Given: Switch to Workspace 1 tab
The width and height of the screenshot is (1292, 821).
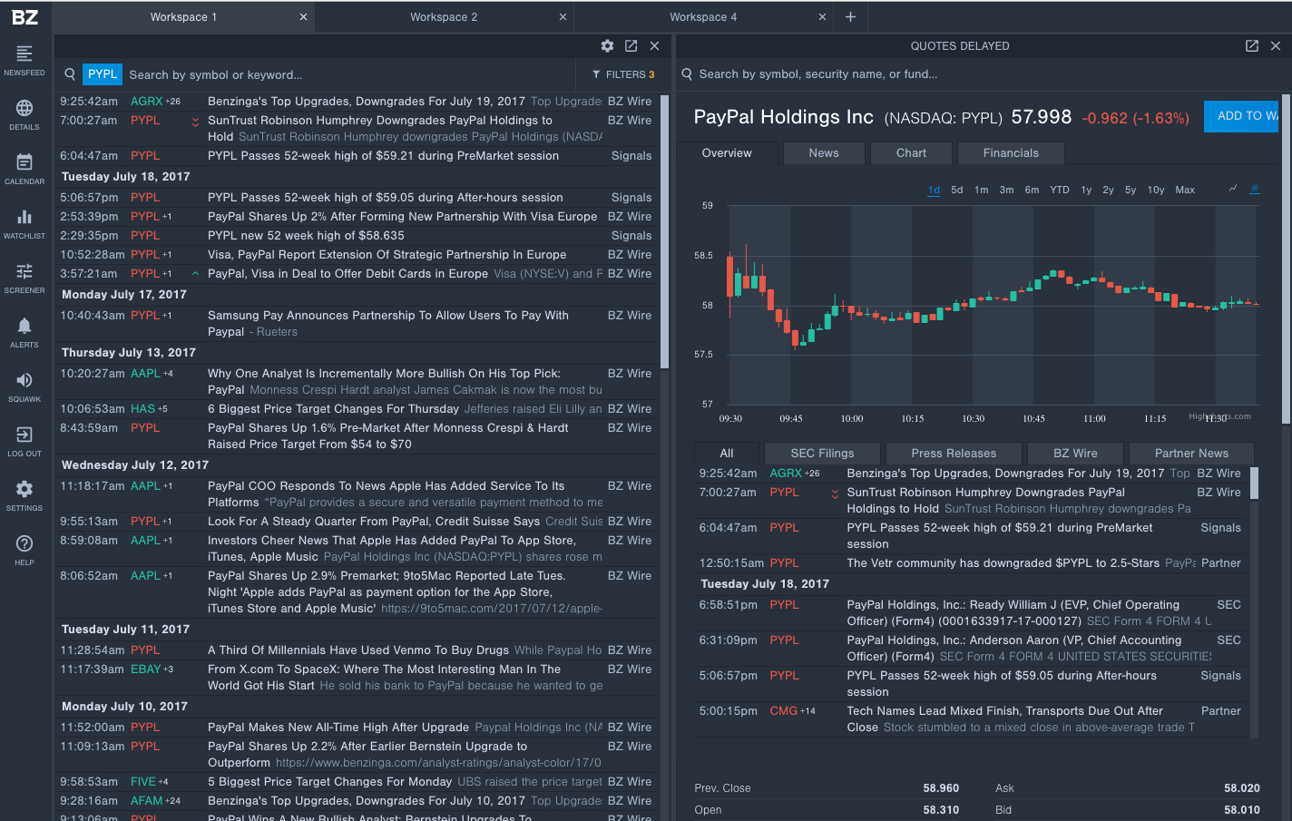Looking at the screenshot, I should [x=183, y=16].
